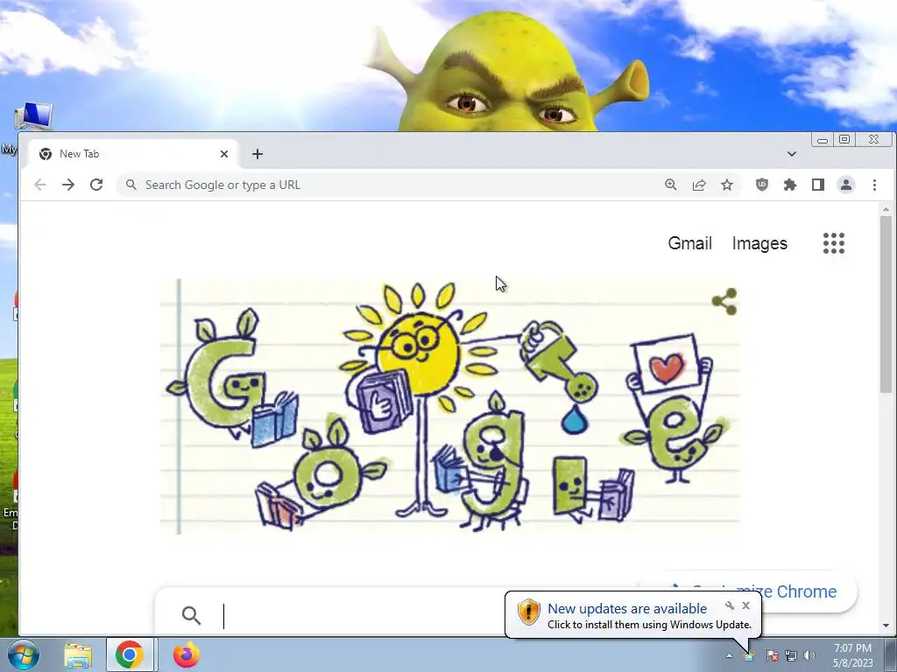Restore down the Chrome window

[x=844, y=139]
